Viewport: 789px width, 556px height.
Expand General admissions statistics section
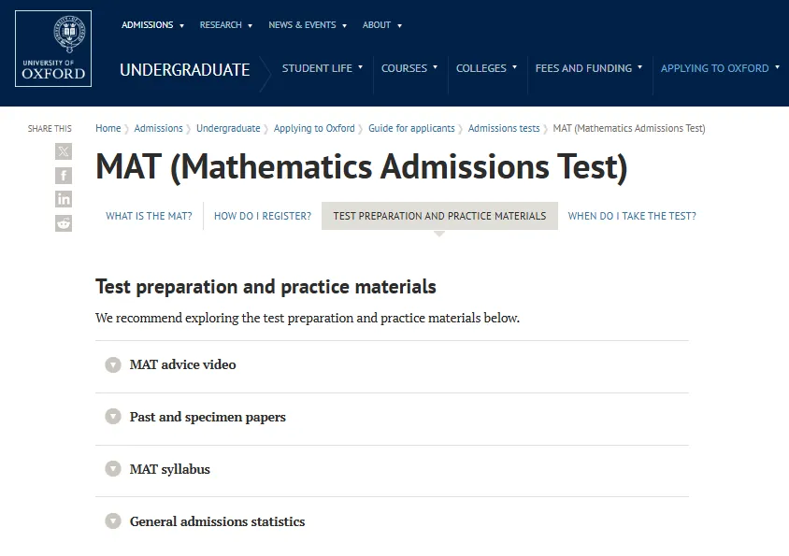[392, 521]
